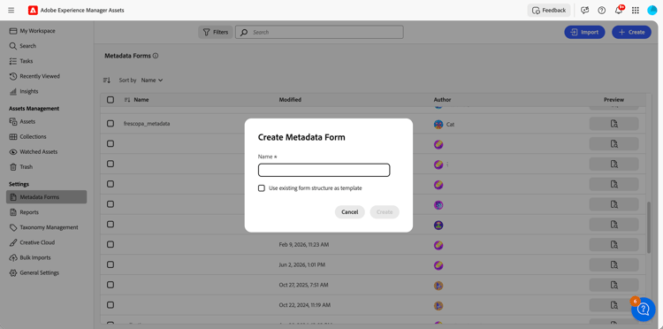Open preview for Oct 22, 2024 row
The image size is (663, 329).
coord(613,305)
